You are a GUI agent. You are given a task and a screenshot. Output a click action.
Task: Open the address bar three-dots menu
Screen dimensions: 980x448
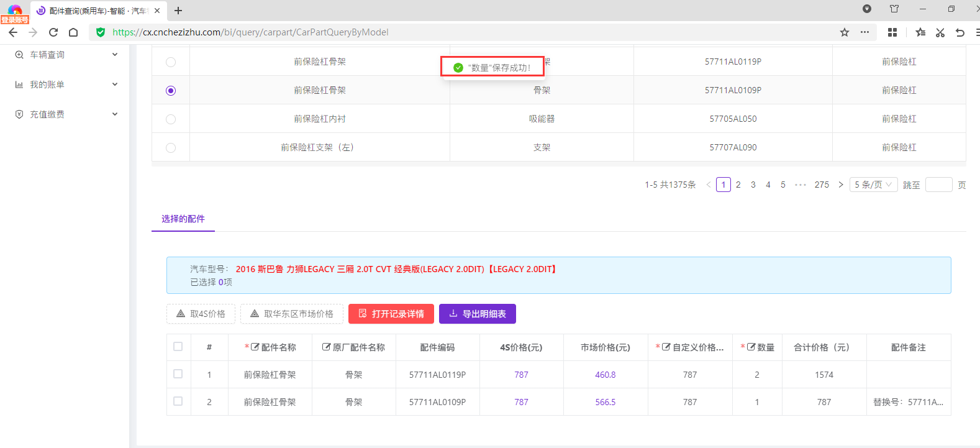(x=864, y=32)
